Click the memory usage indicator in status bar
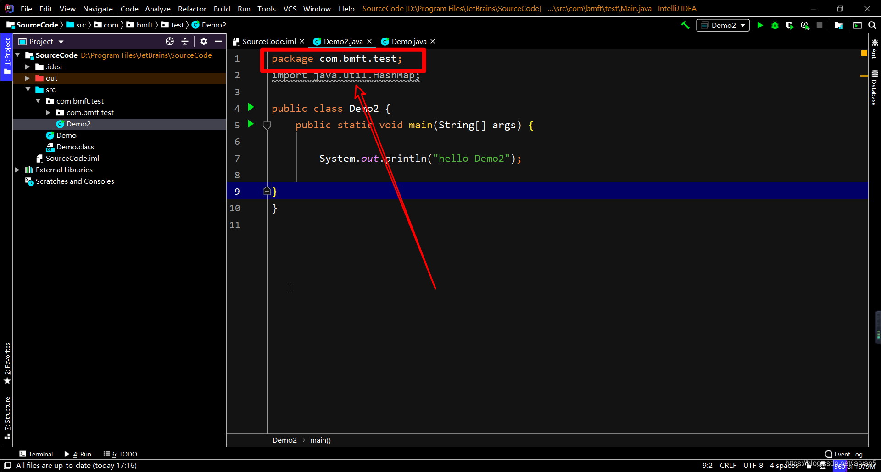Viewport: 881px width, 472px height. [x=854, y=467]
